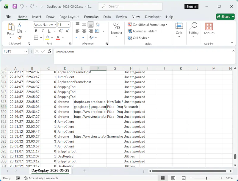Cut selection with scissors icon
This screenshot has width=238, height=181.
click(20, 25)
